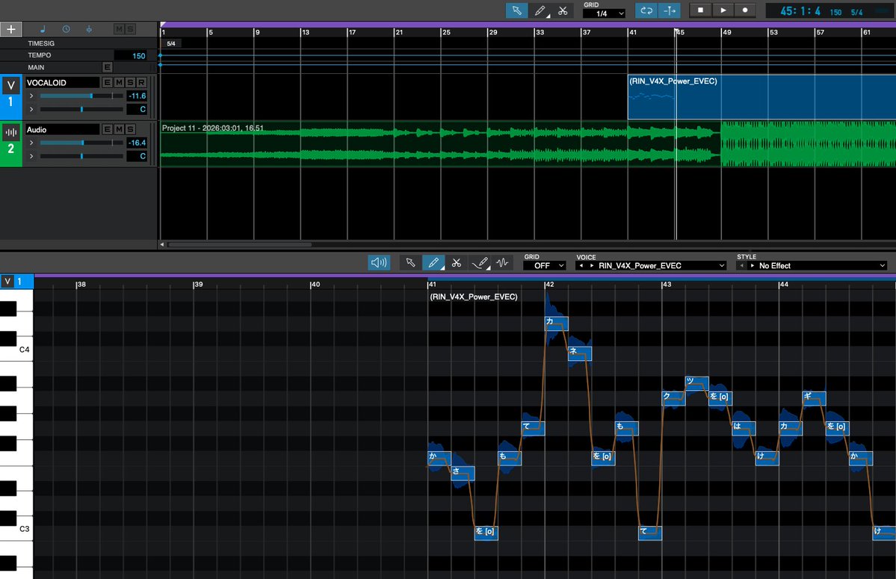Expand Audio volume row chevron

(x=31, y=143)
